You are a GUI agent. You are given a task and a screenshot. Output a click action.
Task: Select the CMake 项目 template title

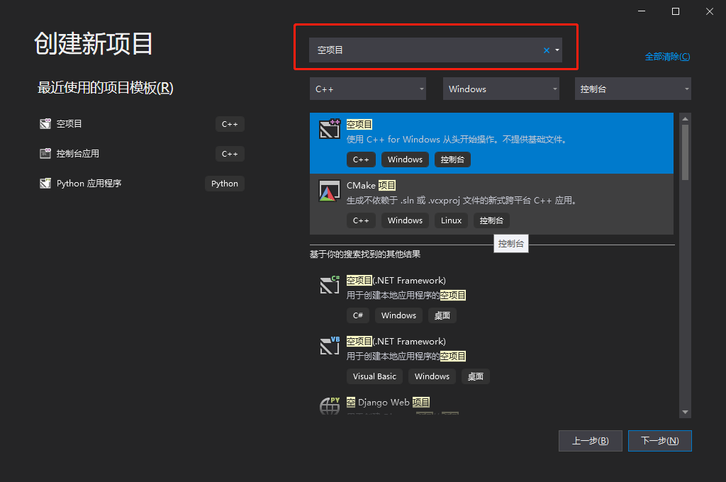372,186
